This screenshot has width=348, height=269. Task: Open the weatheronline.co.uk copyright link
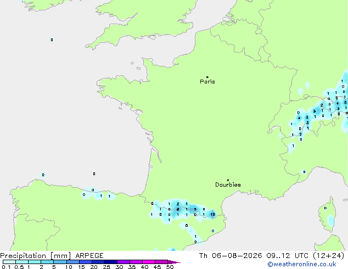point(302,264)
